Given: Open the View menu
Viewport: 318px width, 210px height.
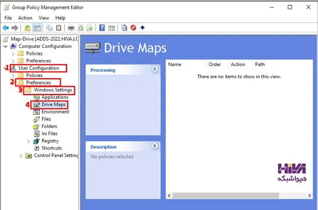Looking at the screenshot, I should tap(44, 18).
